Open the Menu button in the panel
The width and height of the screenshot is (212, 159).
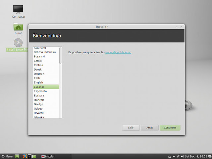click(x=7, y=156)
